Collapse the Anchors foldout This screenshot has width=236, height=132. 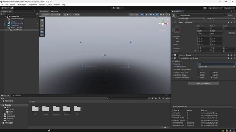point(173,36)
